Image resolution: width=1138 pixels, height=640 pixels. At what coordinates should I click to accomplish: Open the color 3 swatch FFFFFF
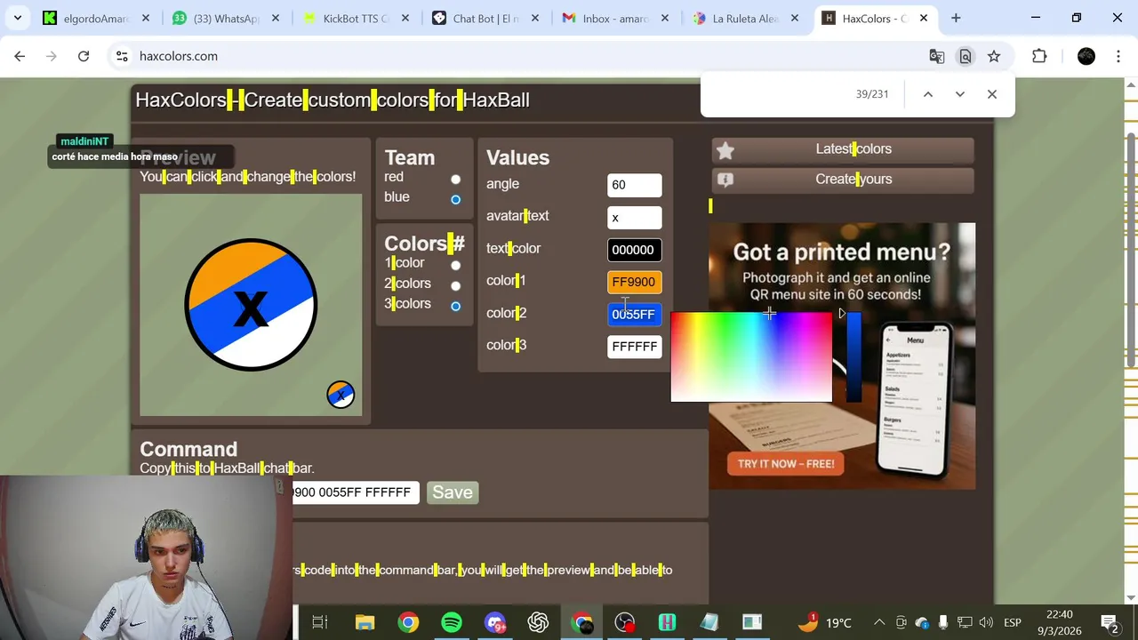pyautogui.click(x=634, y=347)
